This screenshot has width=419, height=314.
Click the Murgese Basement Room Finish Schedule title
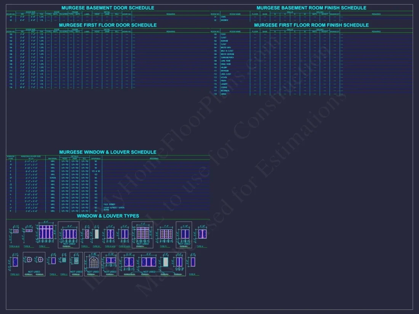311,8
